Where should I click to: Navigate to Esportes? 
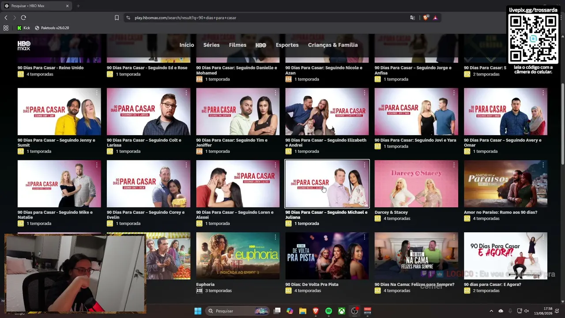click(x=287, y=45)
